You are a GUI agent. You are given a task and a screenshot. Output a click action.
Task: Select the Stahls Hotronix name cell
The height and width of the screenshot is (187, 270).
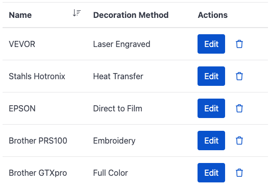click(37, 76)
